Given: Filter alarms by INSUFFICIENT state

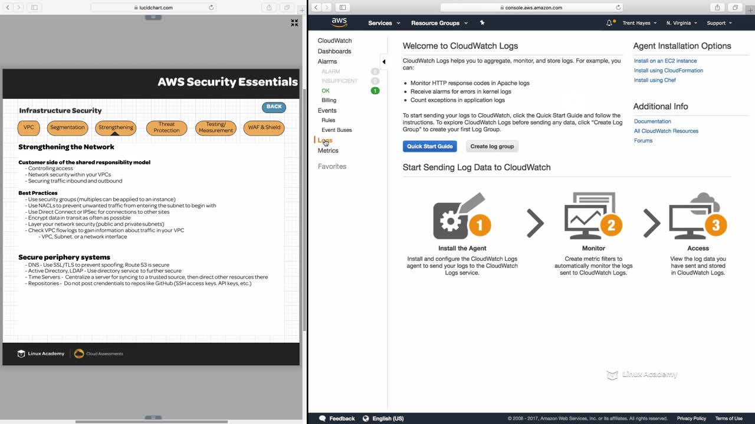Looking at the screenshot, I should [x=340, y=81].
